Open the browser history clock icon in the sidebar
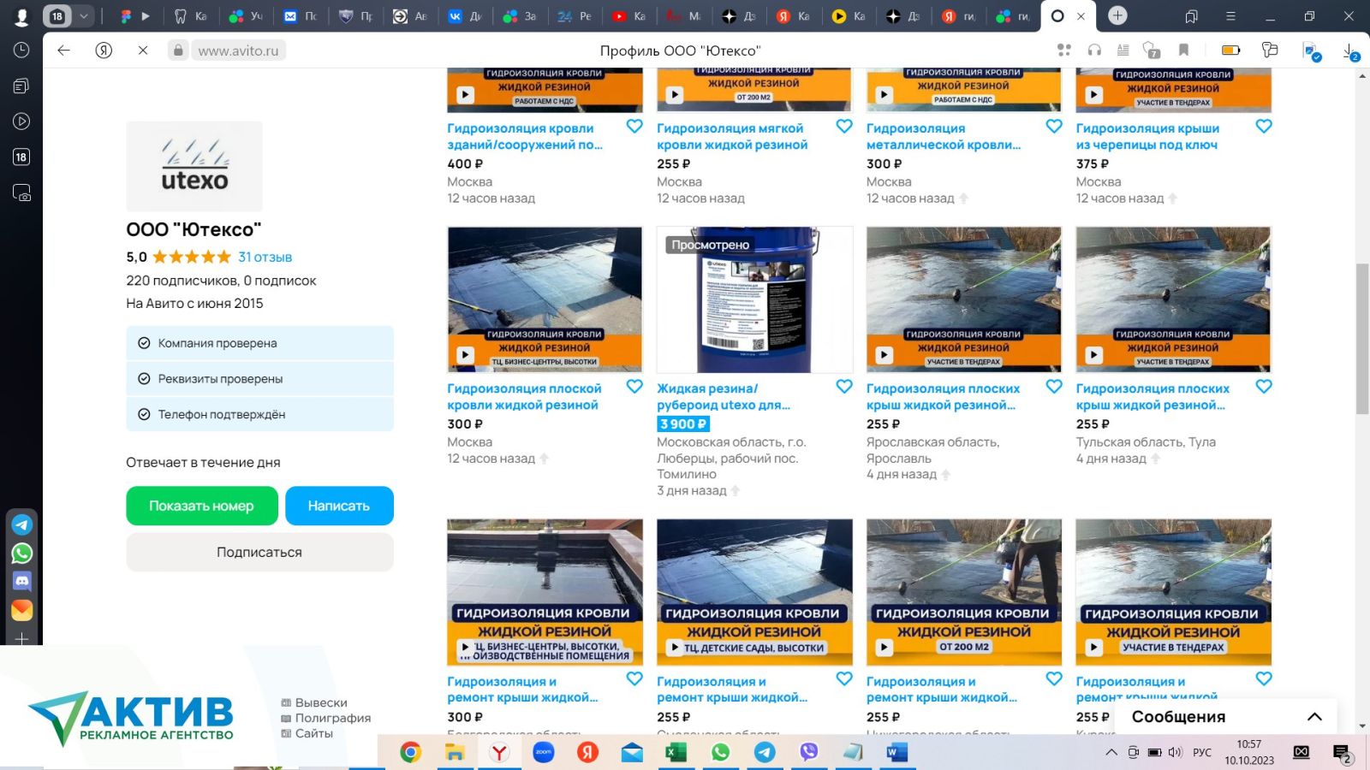The image size is (1370, 770). click(x=21, y=50)
